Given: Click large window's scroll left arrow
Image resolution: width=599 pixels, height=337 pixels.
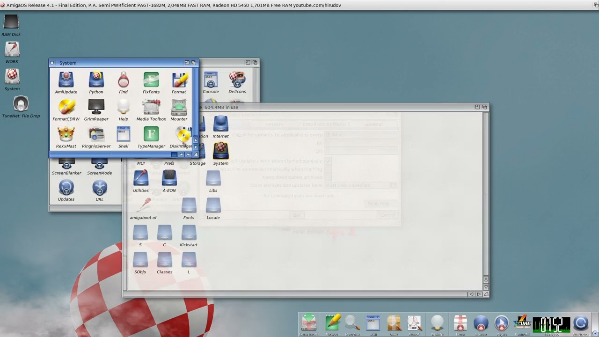Looking at the screenshot, I should (x=471, y=294).
